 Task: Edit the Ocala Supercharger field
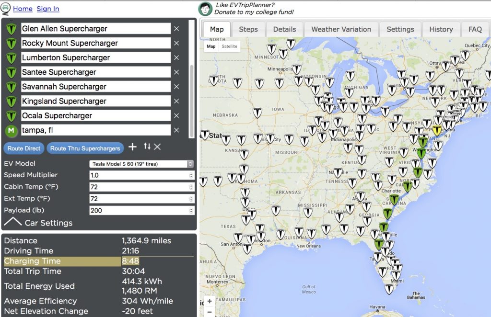96,116
